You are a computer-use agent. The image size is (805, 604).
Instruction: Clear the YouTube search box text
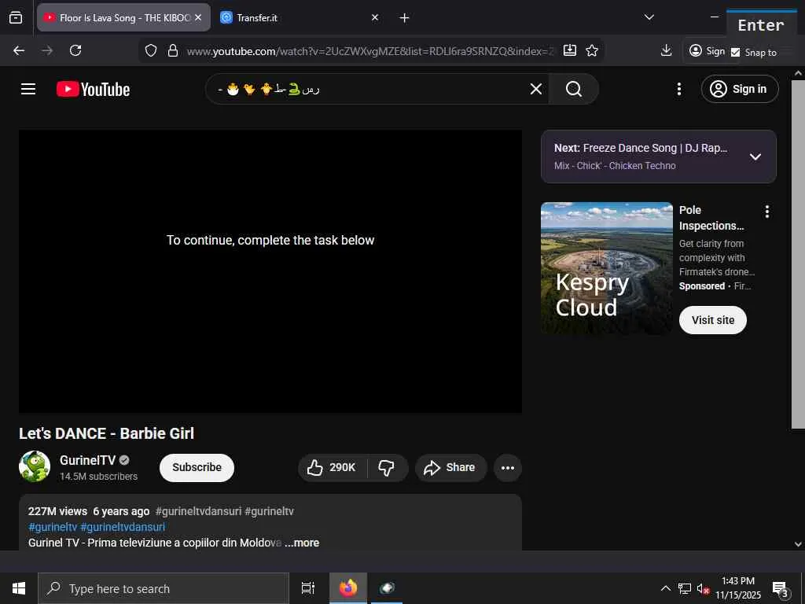point(535,89)
